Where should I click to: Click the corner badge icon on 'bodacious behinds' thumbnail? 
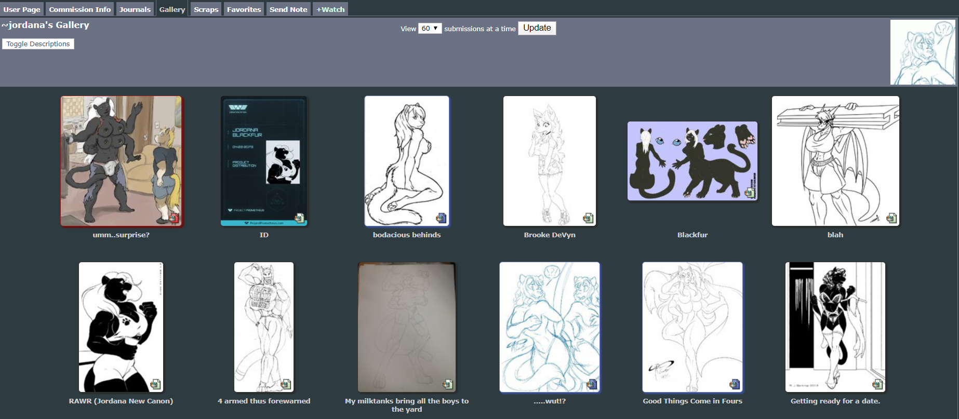click(441, 218)
